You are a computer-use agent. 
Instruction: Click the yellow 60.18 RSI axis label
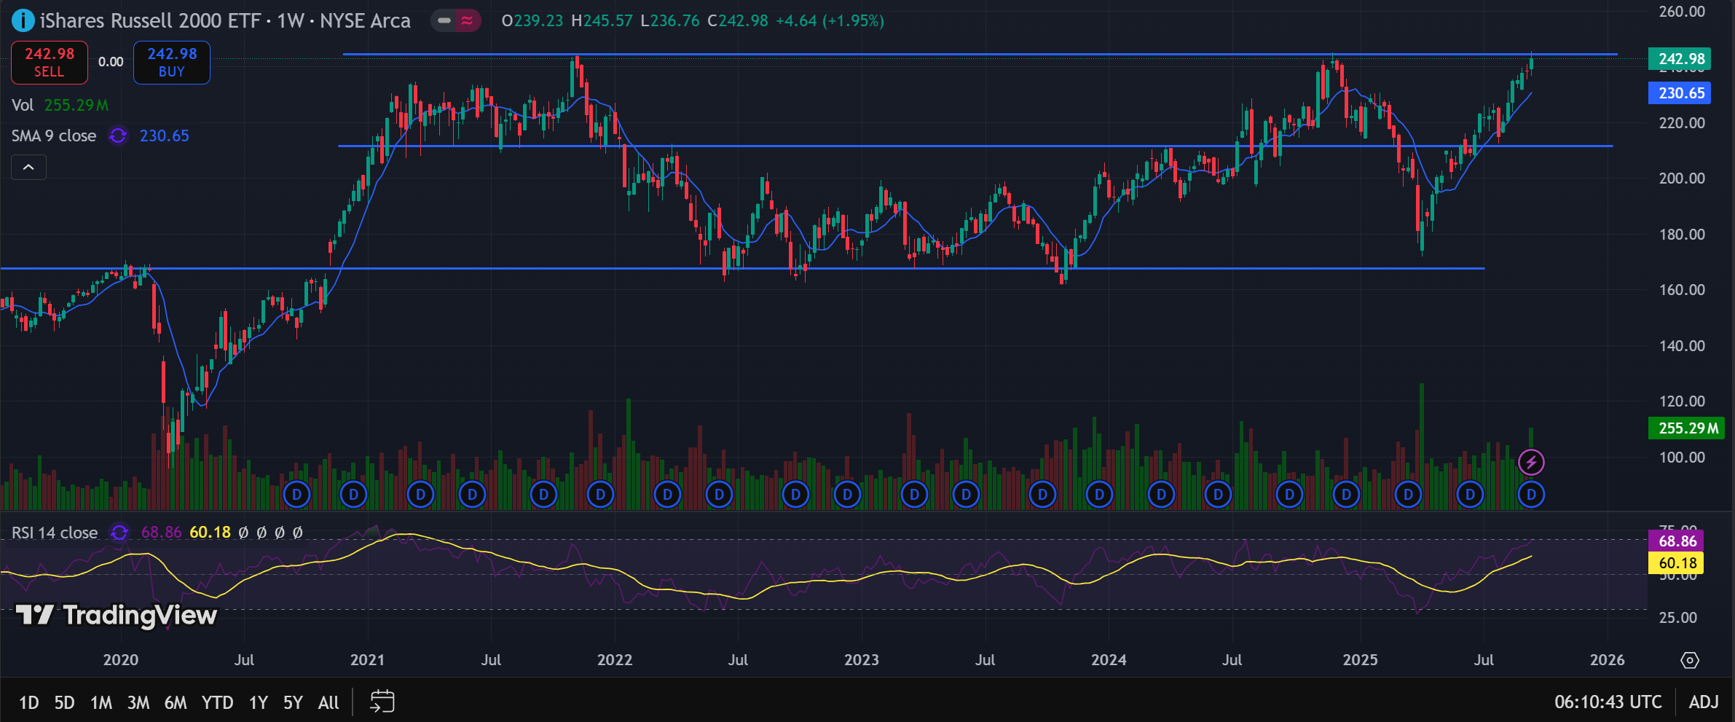click(x=1677, y=563)
